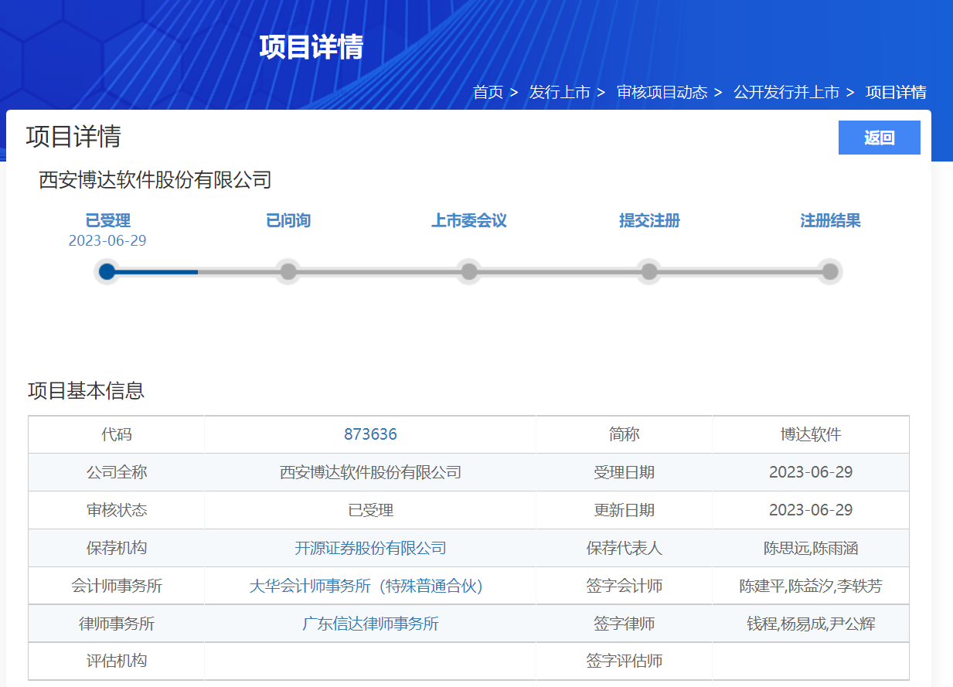Go to 发行上市 breadcrumb
953x687 pixels.
(559, 93)
